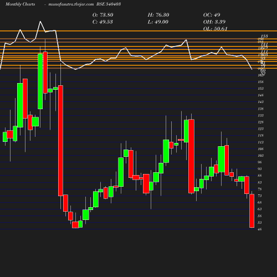Select price axis label 143
277x277 pixels.
(x=260, y=102)
